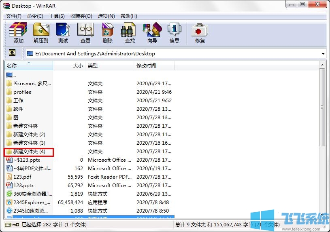The image size is (330, 232).
Task: Click the 信息 (Info) toolbar icon
Action: 175,32
